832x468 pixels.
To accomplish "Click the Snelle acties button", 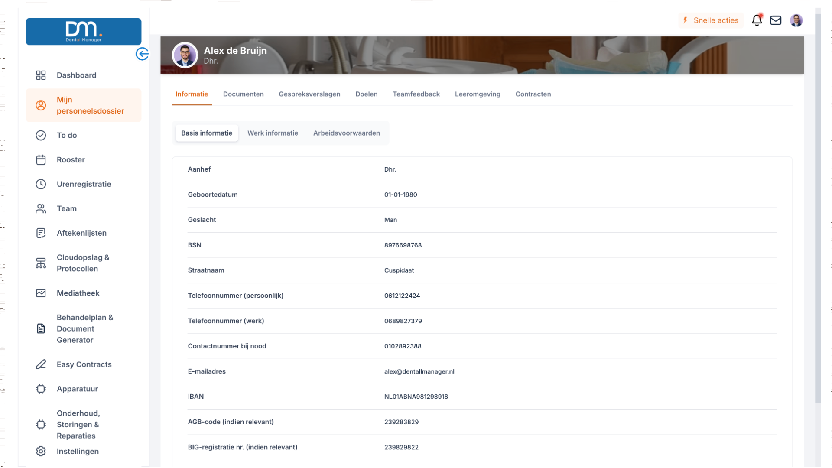I will (711, 20).
